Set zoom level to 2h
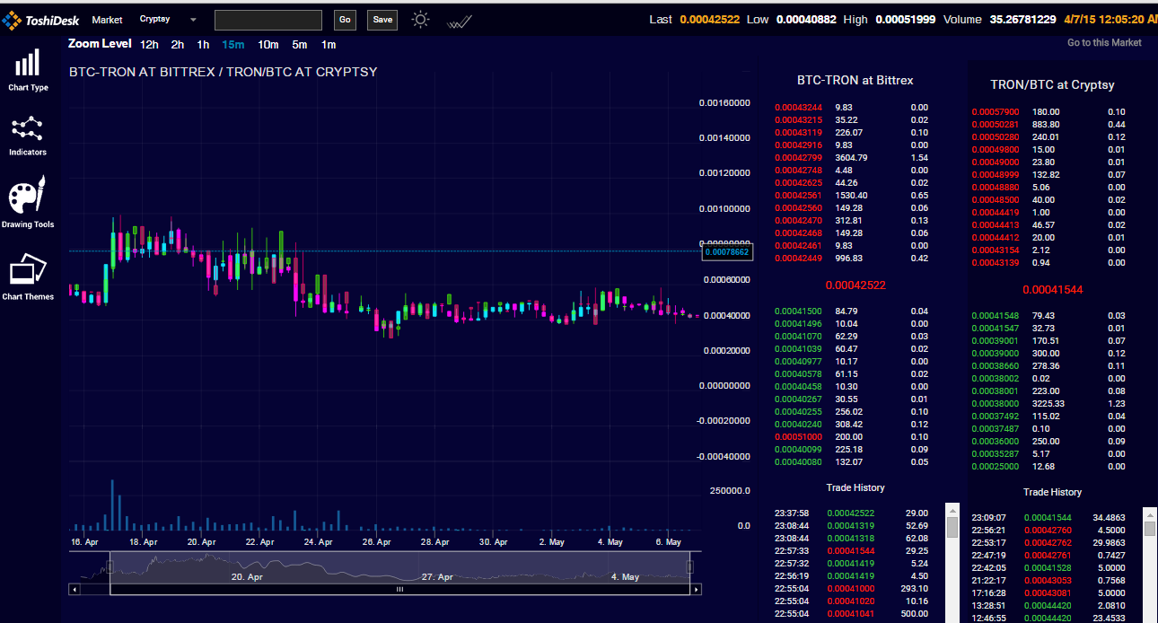Image resolution: width=1158 pixels, height=623 pixels. coord(178,45)
